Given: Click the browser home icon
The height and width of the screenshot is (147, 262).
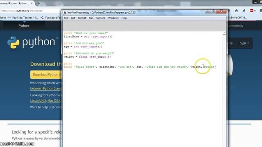Looking at the screenshot, I should tap(236, 11).
